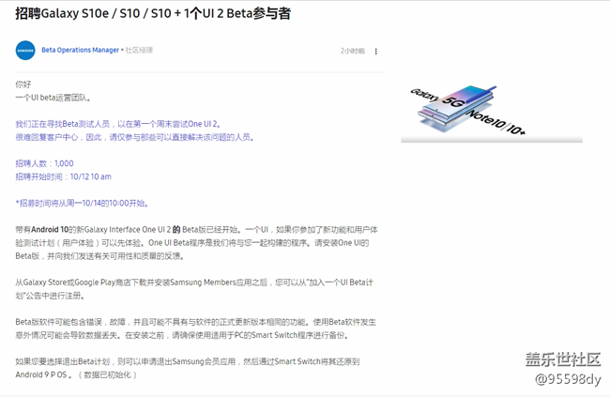
Task: Click the line 'Android 9 P OS。（数据已初始化）'
Action: pos(77,374)
